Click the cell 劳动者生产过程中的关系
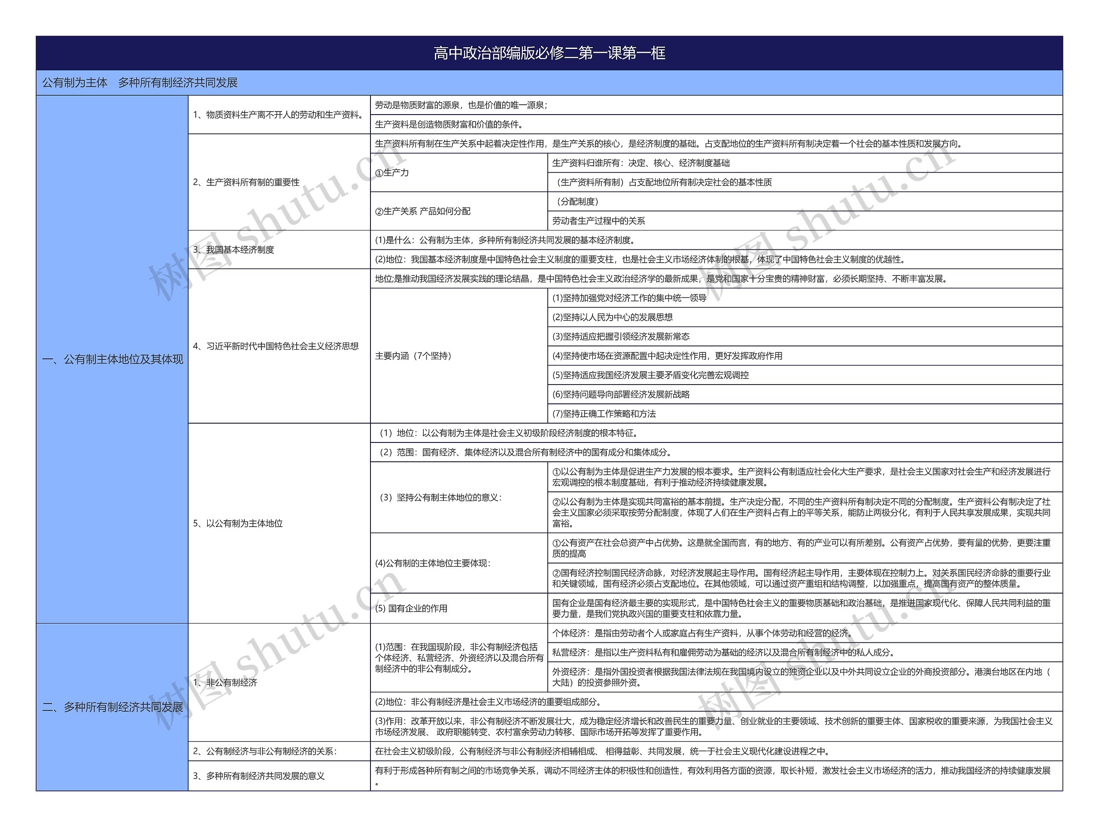This screenshot has height=827, width=1099. point(805,221)
